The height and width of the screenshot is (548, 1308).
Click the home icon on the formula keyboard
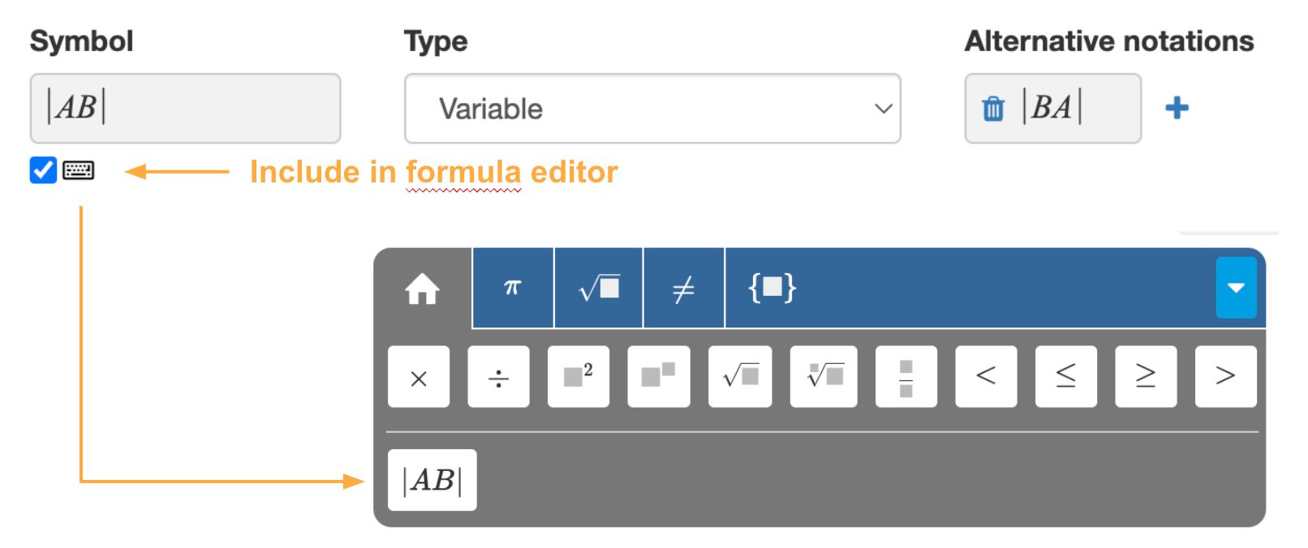(423, 289)
